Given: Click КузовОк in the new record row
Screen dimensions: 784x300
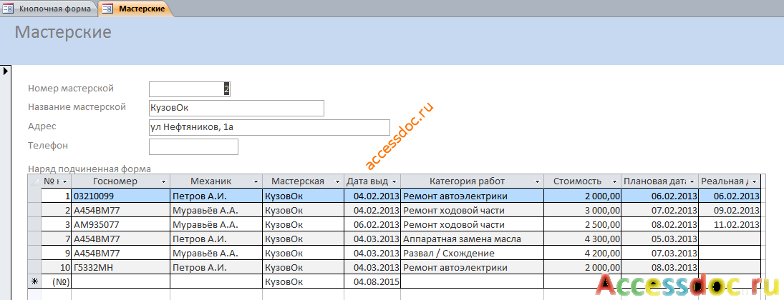Looking at the screenshot, I should point(303,281).
